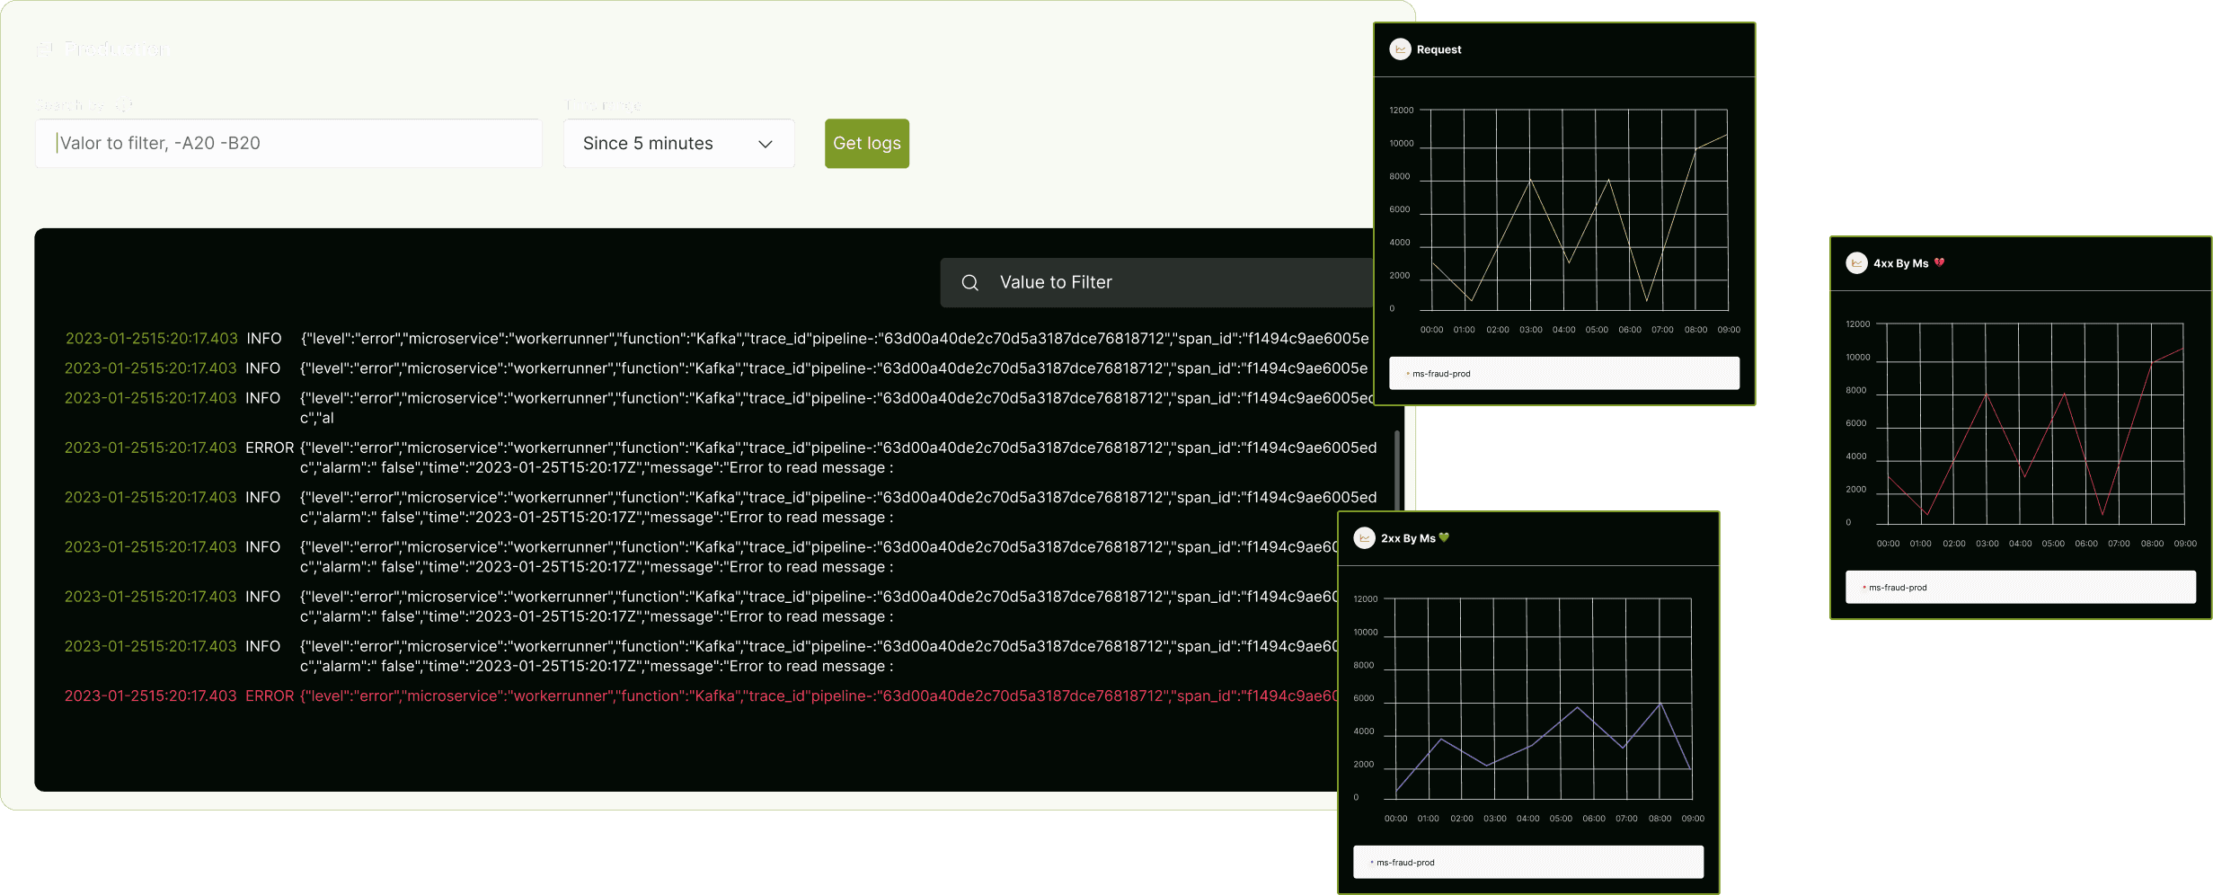Focus the Value to Filter search box
2213x895 pixels.
[x=1123, y=282]
